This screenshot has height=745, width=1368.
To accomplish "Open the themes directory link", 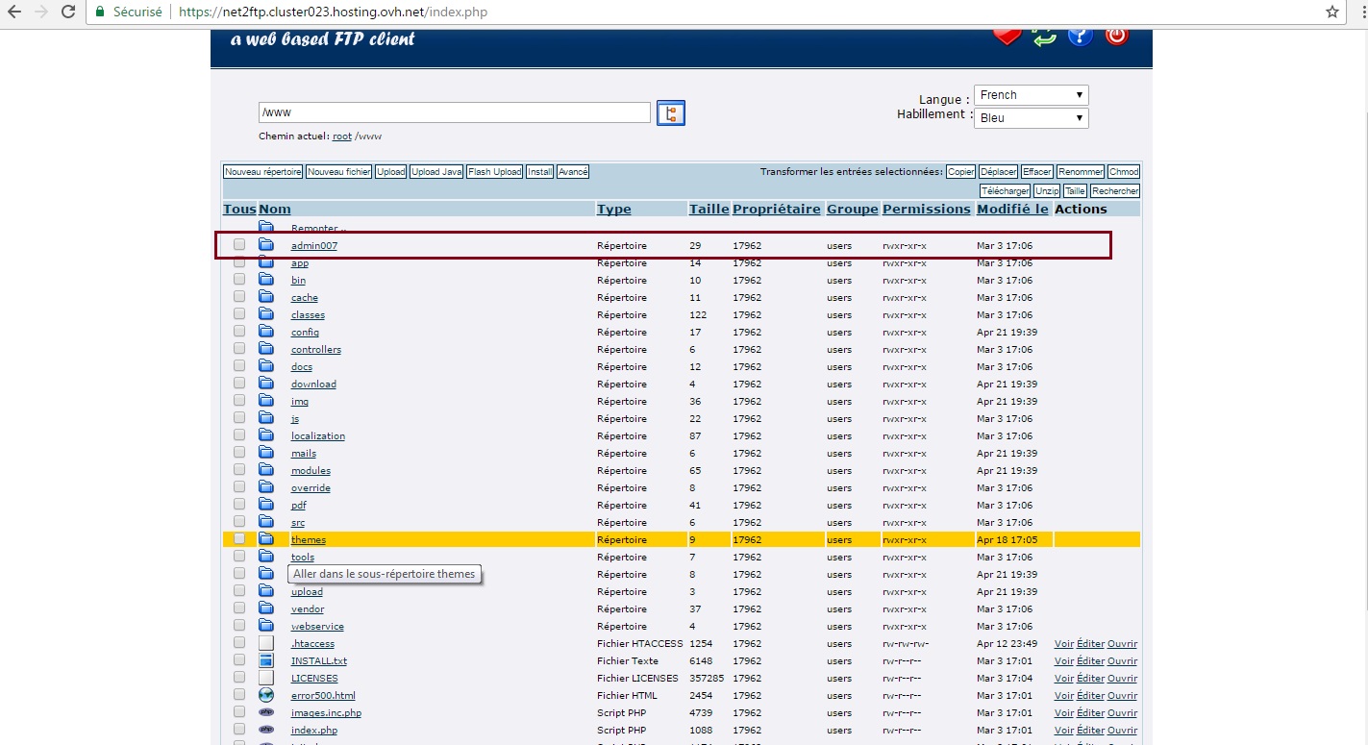I will (x=309, y=540).
